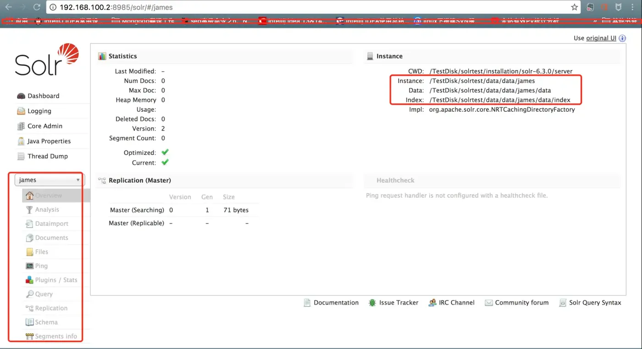642x349 pixels.
Task: Click the Analysis funnel icon
Action: (29, 210)
